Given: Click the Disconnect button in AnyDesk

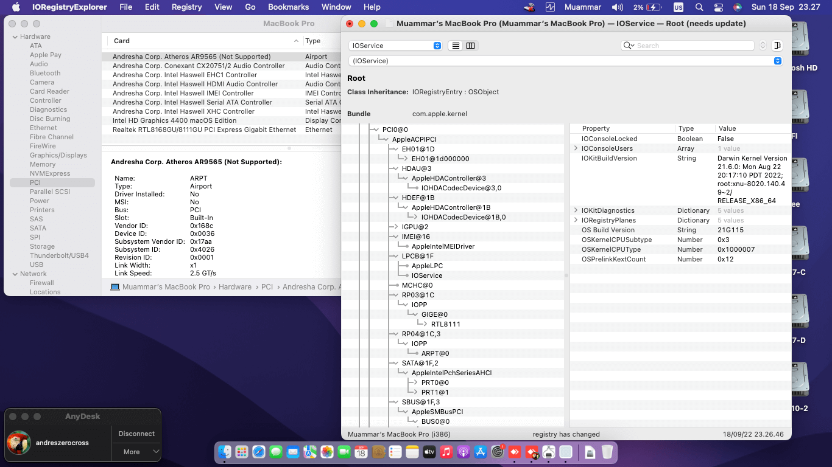Looking at the screenshot, I should (136, 434).
